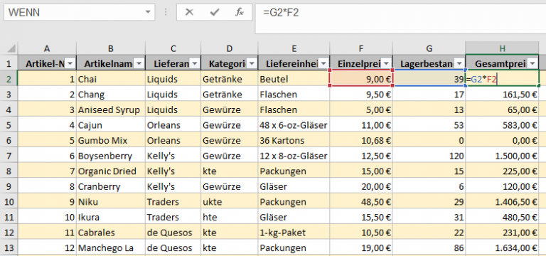Open the Einzelpreis filter dropdown
Image resolution: width=546 pixels, height=256 pixels.
(386, 63)
